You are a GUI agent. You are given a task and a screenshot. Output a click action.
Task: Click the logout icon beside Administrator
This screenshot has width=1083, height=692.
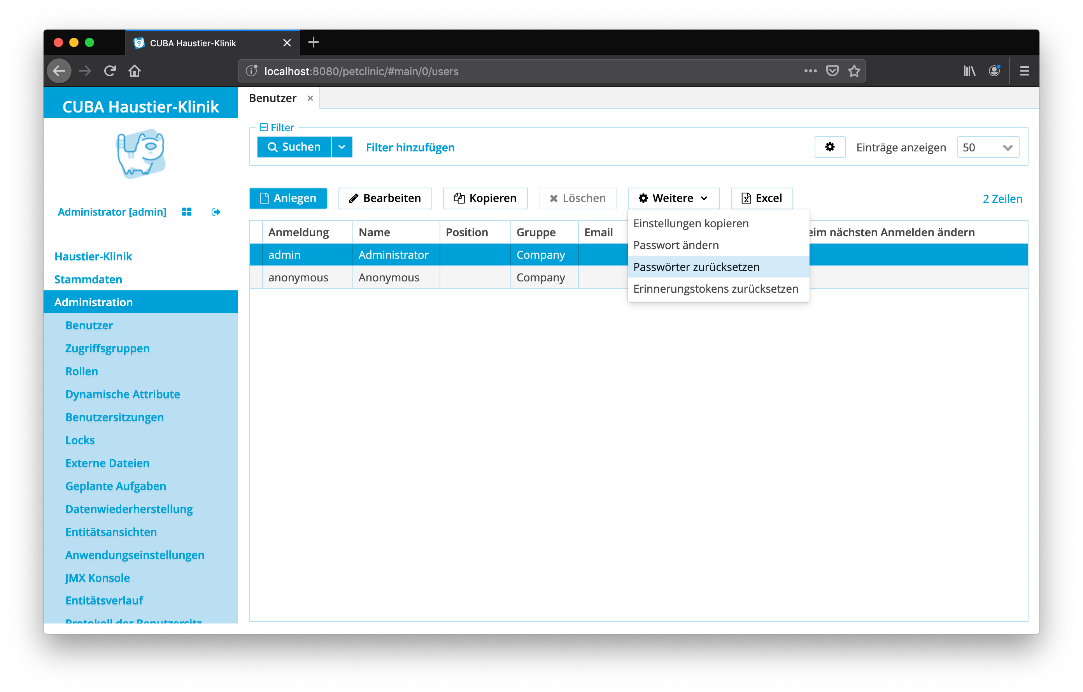point(216,212)
